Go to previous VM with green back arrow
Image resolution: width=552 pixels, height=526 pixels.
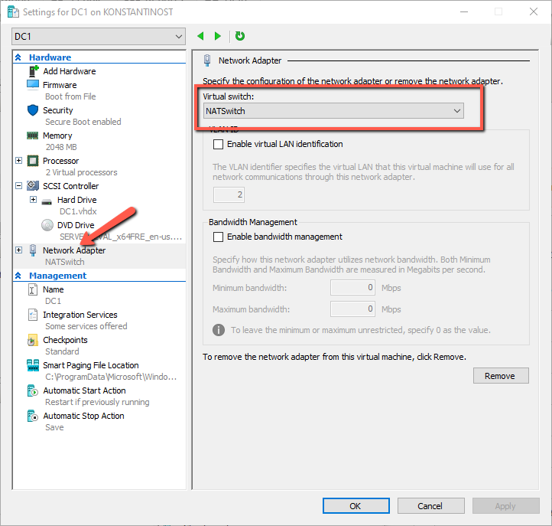[x=200, y=36]
